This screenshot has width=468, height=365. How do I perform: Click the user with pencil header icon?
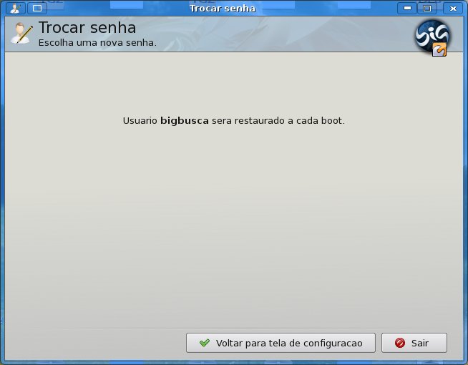point(21,34)
